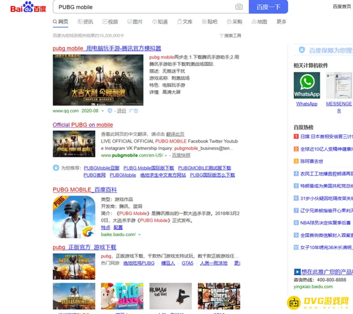Open PUBG官网 suggestion

[94, 175]
